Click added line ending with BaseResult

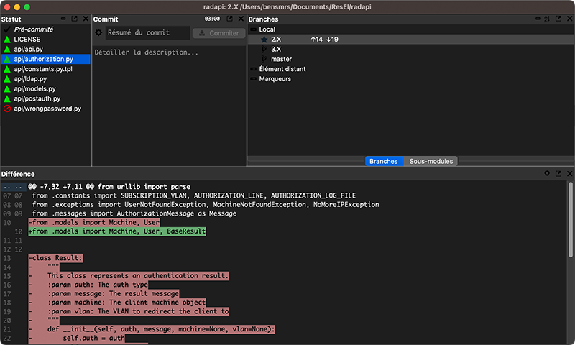[x=117, y=231]
